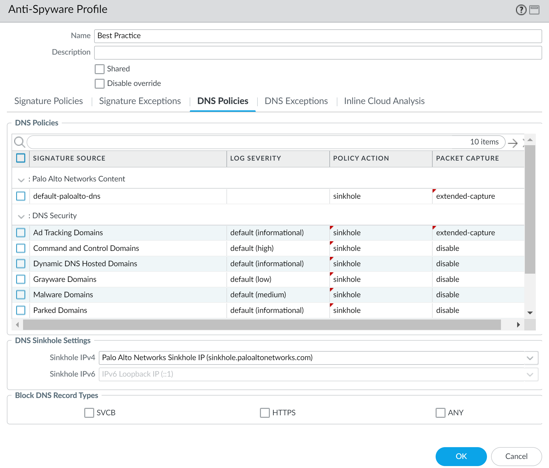This screenshot has width=549, height=468.
Task: Tick the Disable override checkbox
Action: tap(100, 83)
